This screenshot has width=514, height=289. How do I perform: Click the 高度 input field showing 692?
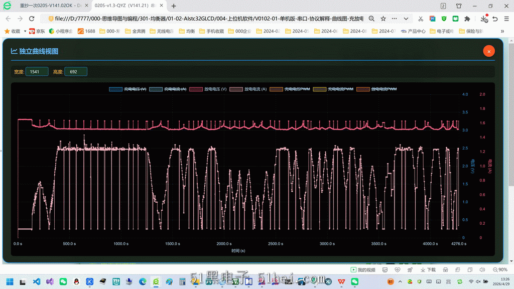tap(76, 72)
